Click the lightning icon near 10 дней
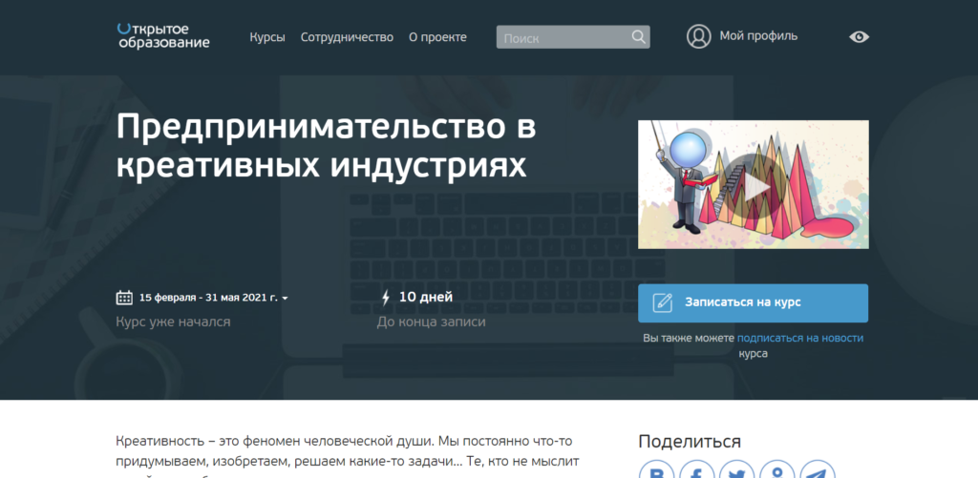 pyautogui.click(x=385, y=298)
